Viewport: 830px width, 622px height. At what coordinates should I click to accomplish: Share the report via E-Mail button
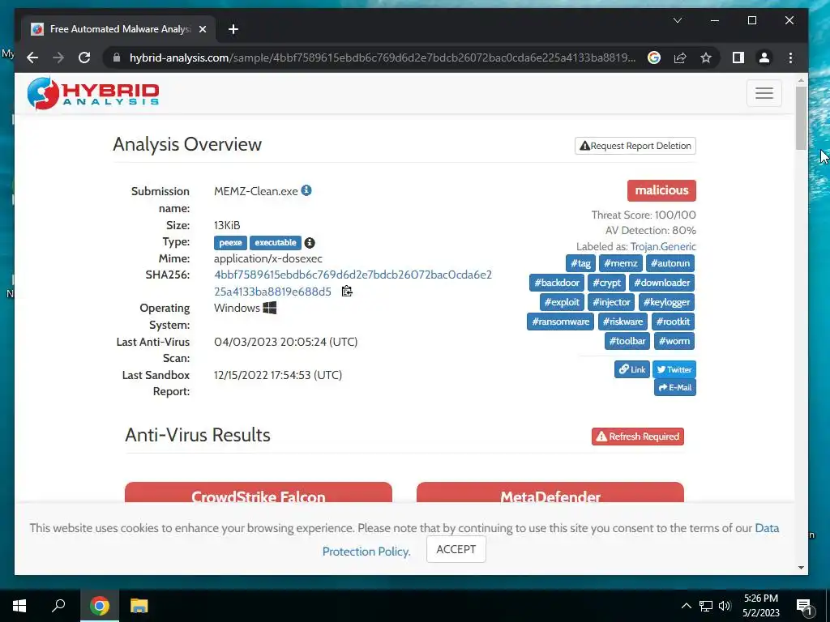click(675, 388)
